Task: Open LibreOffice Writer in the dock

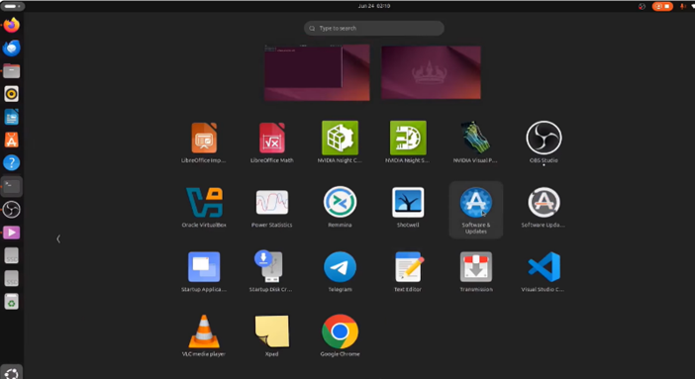Action: point(12,117)
